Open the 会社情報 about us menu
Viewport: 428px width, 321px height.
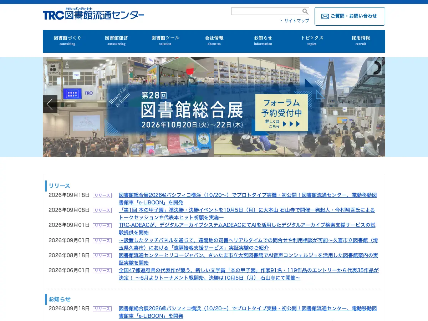point(214,41)
